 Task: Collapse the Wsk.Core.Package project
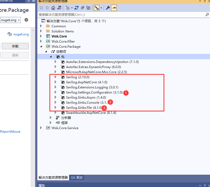click(41, 46)
